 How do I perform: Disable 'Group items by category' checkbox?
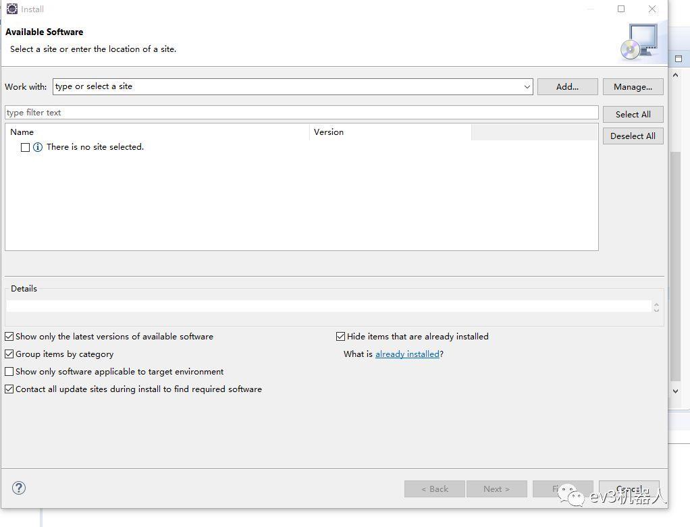pyautogui.click(x=9, y=354)
